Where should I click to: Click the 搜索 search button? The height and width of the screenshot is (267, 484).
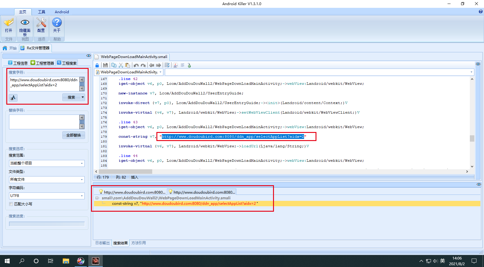point(71,97)
